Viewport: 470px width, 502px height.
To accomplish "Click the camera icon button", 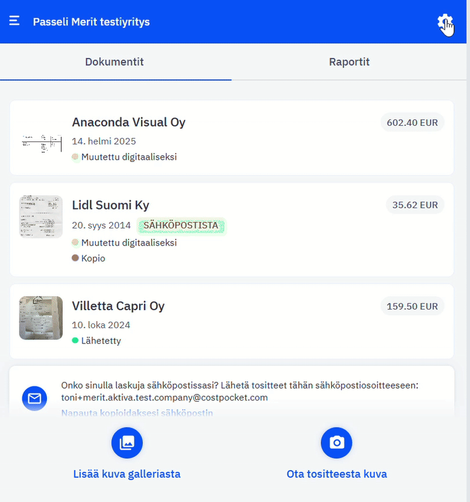I will [336, 443].
